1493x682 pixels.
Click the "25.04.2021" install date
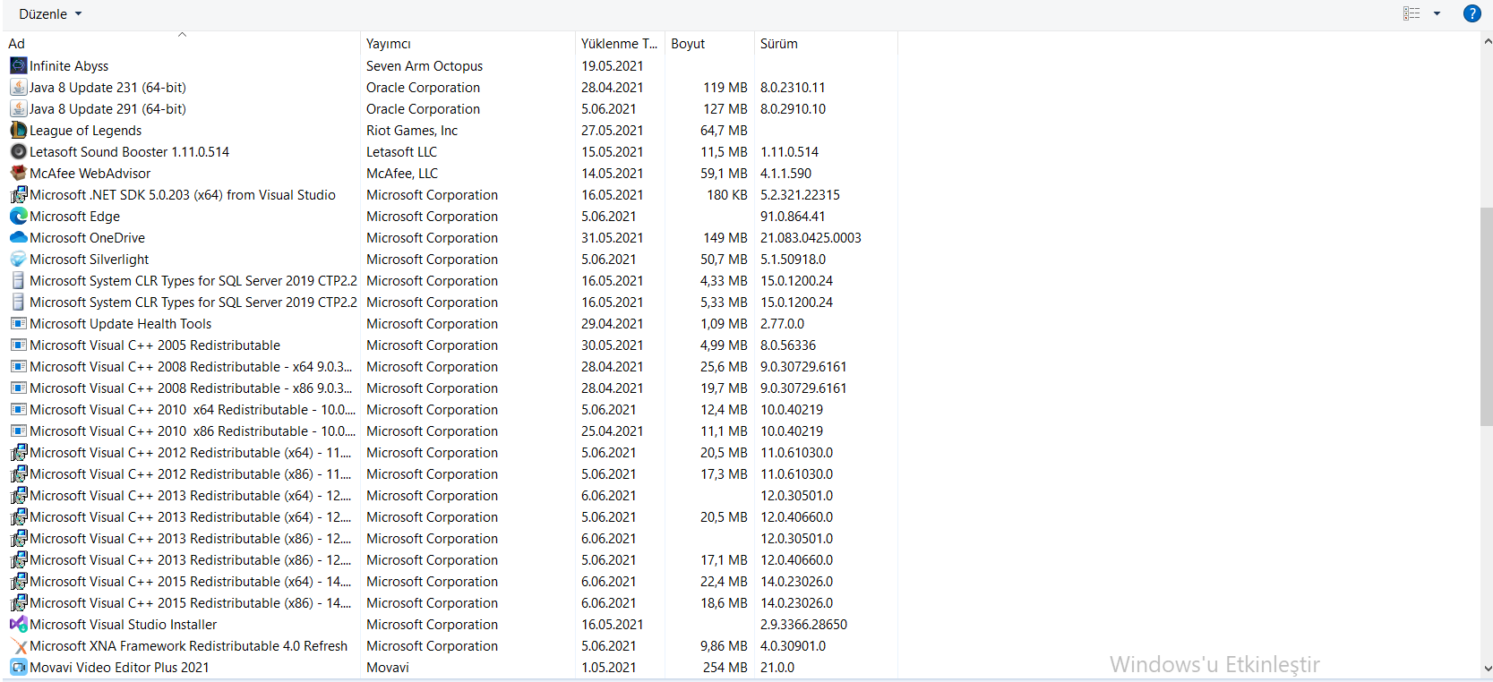[x=613, y=431]
